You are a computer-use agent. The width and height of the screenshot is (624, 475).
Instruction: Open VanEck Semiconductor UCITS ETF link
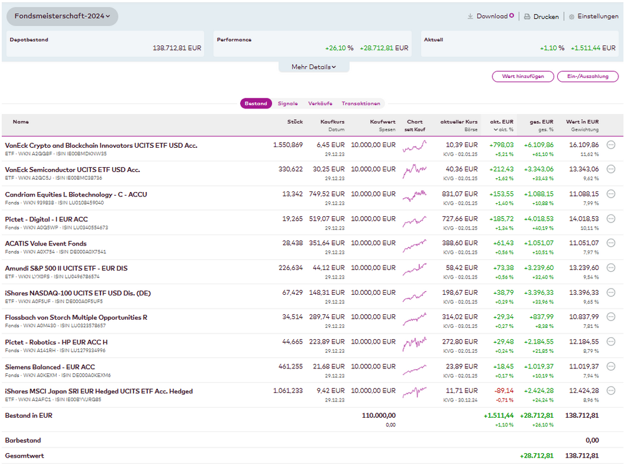tap(72, 170)
